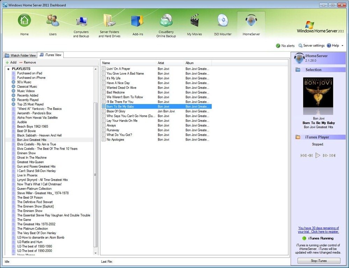Click the Help question mark icon
Image resolution: width=349 pixels, height=268 pixels.
(x=329, y=45)
